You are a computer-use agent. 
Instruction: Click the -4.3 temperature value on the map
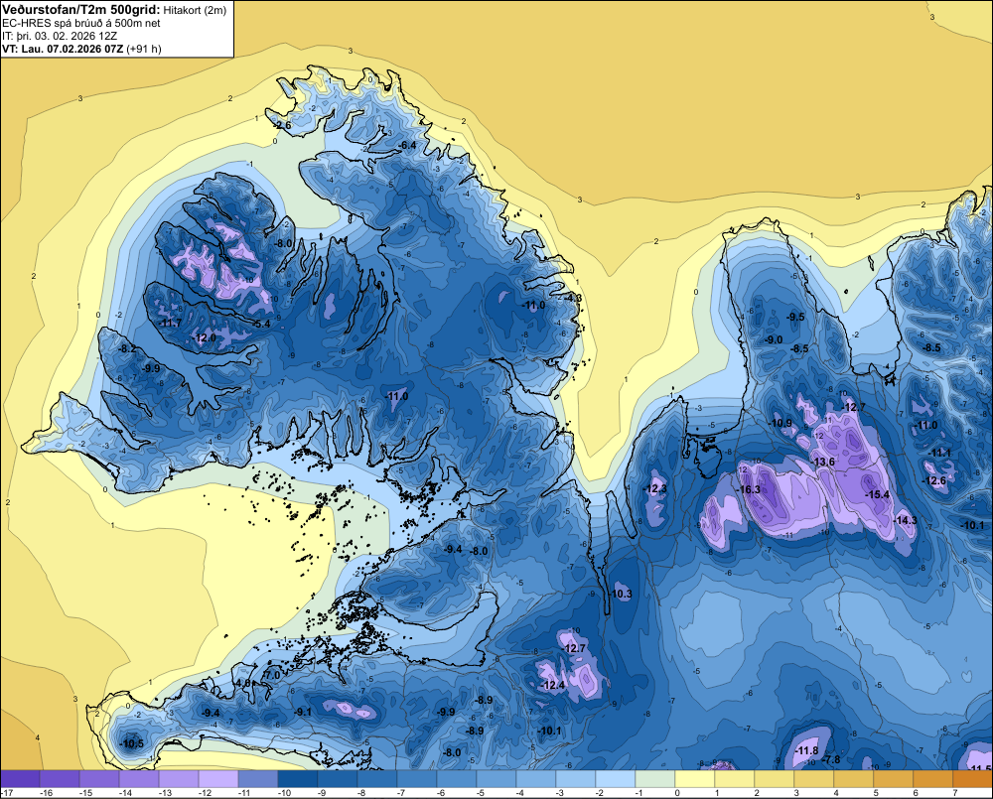(x=573, y=298)
